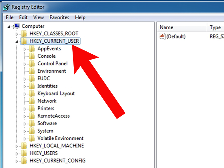Screen dimensions: 224x168
Task: Open the Favorites menu
Action: [59, 17]
